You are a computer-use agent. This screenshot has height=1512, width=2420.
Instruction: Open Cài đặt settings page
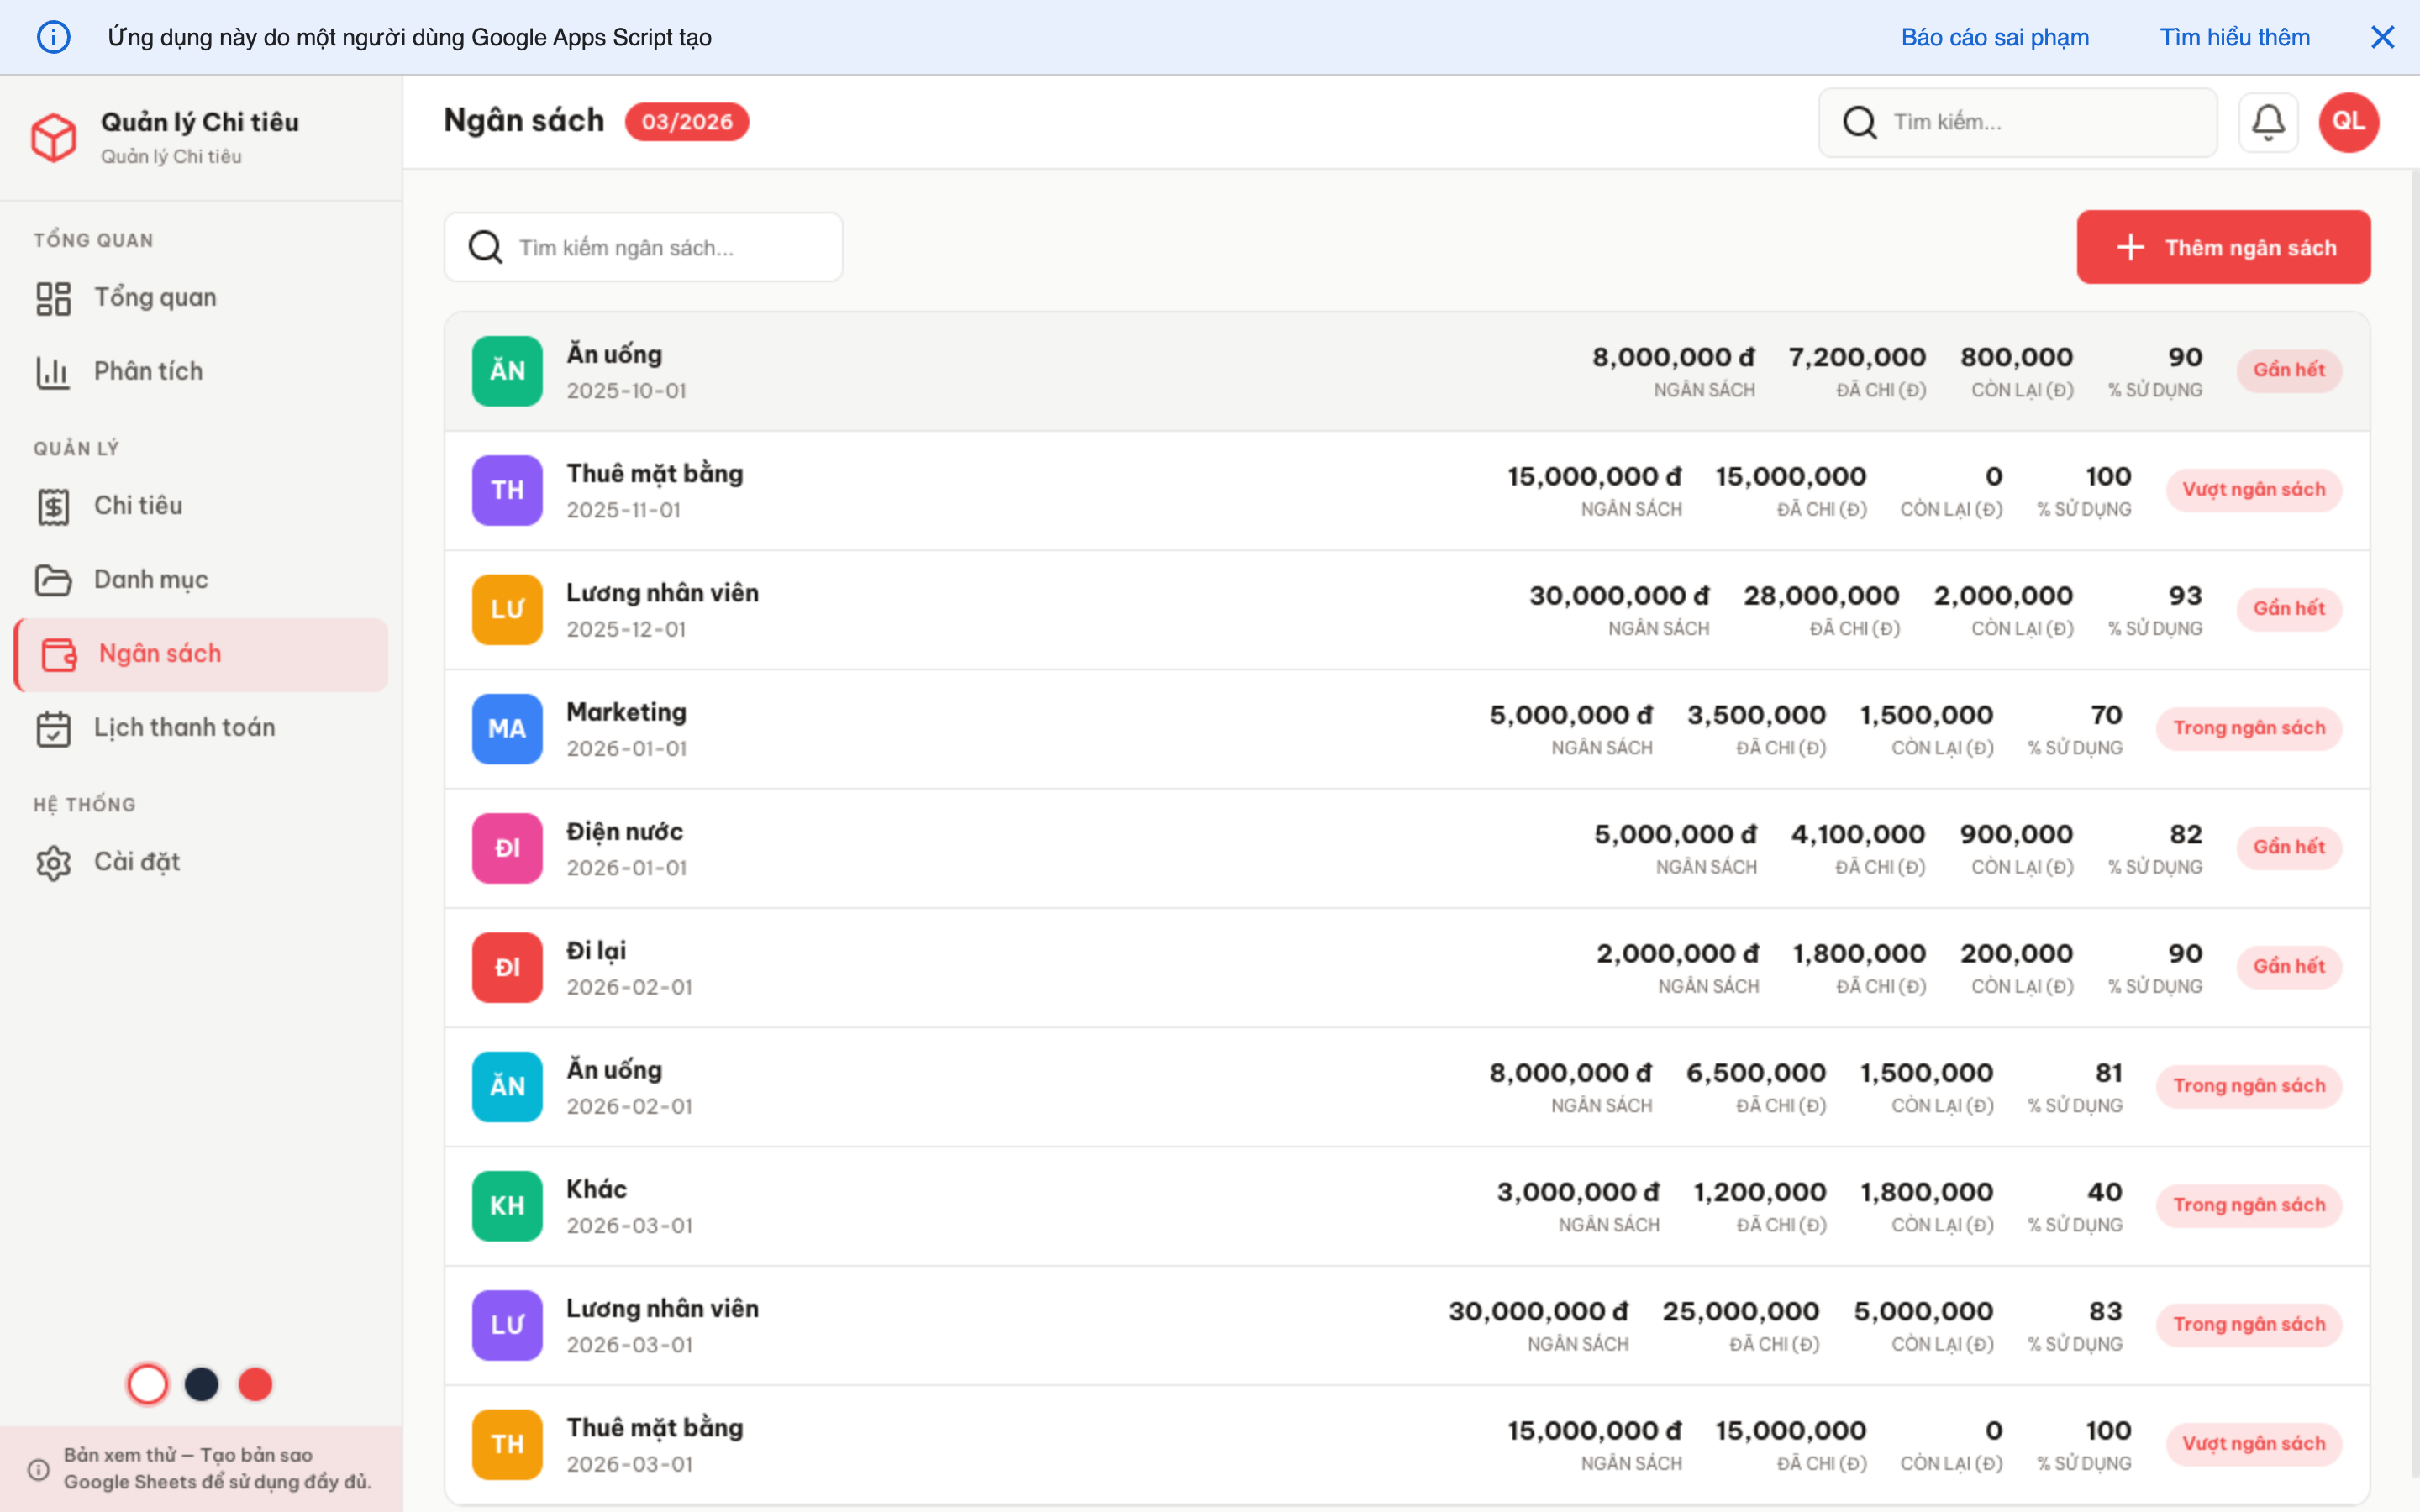tap(137, 862)
